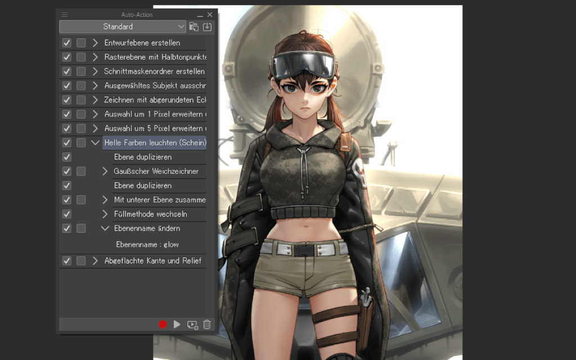Enable the dialog toggle box for Abgeflachte Kante und Relief

click(x=81, y=261)
